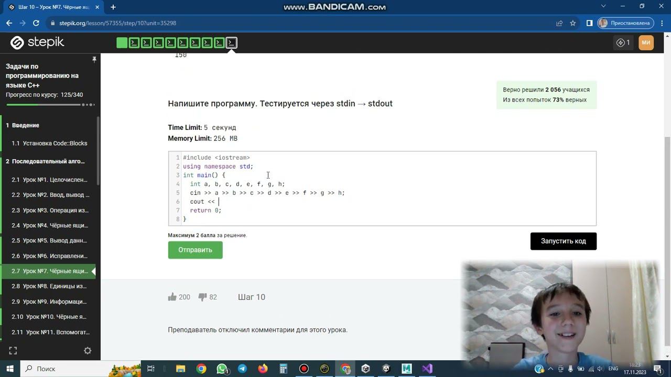Run code with Запустить код button

563,241
